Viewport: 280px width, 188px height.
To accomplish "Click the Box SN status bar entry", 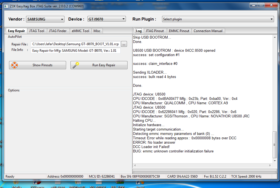I will (x=140, y=177).
